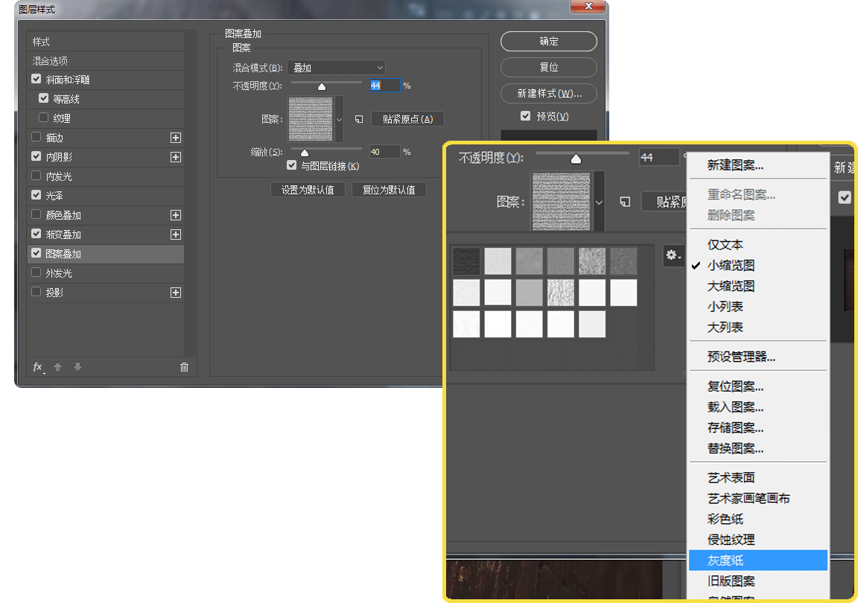Click the opacity (不透明度) slider handle
This screenshot has width=858, height=603.
[322, 86]
